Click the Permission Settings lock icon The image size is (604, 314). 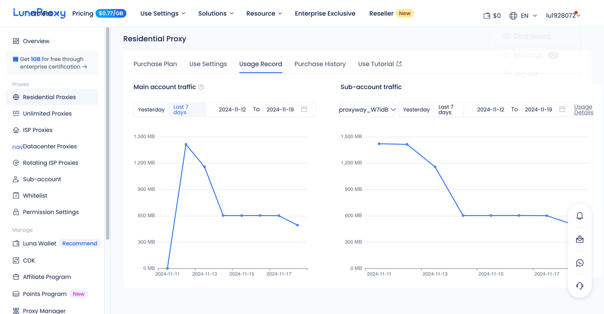16,212
